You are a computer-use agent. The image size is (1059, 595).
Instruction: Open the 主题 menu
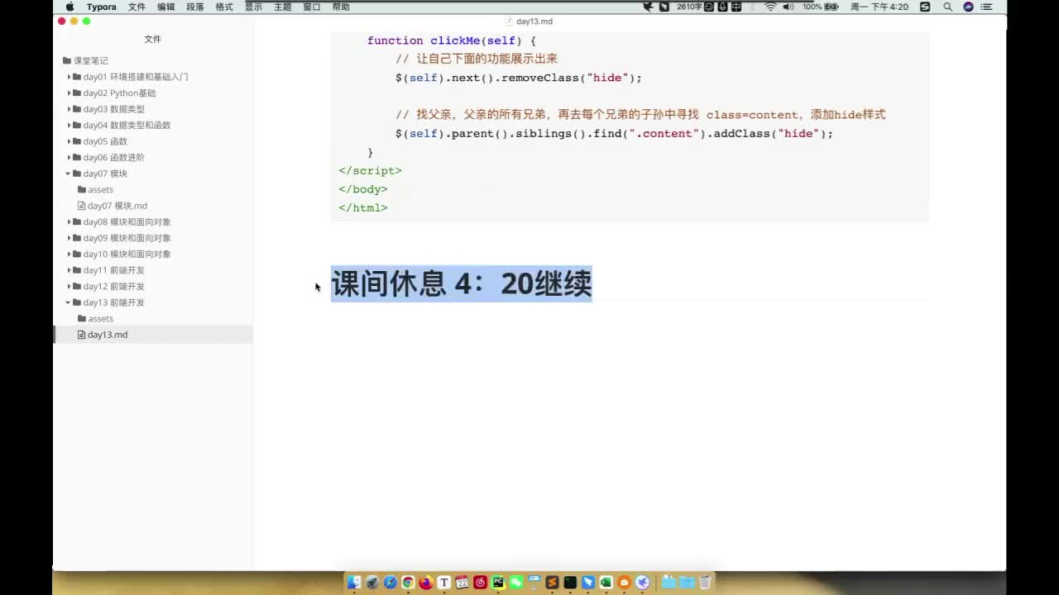point(282,7)
